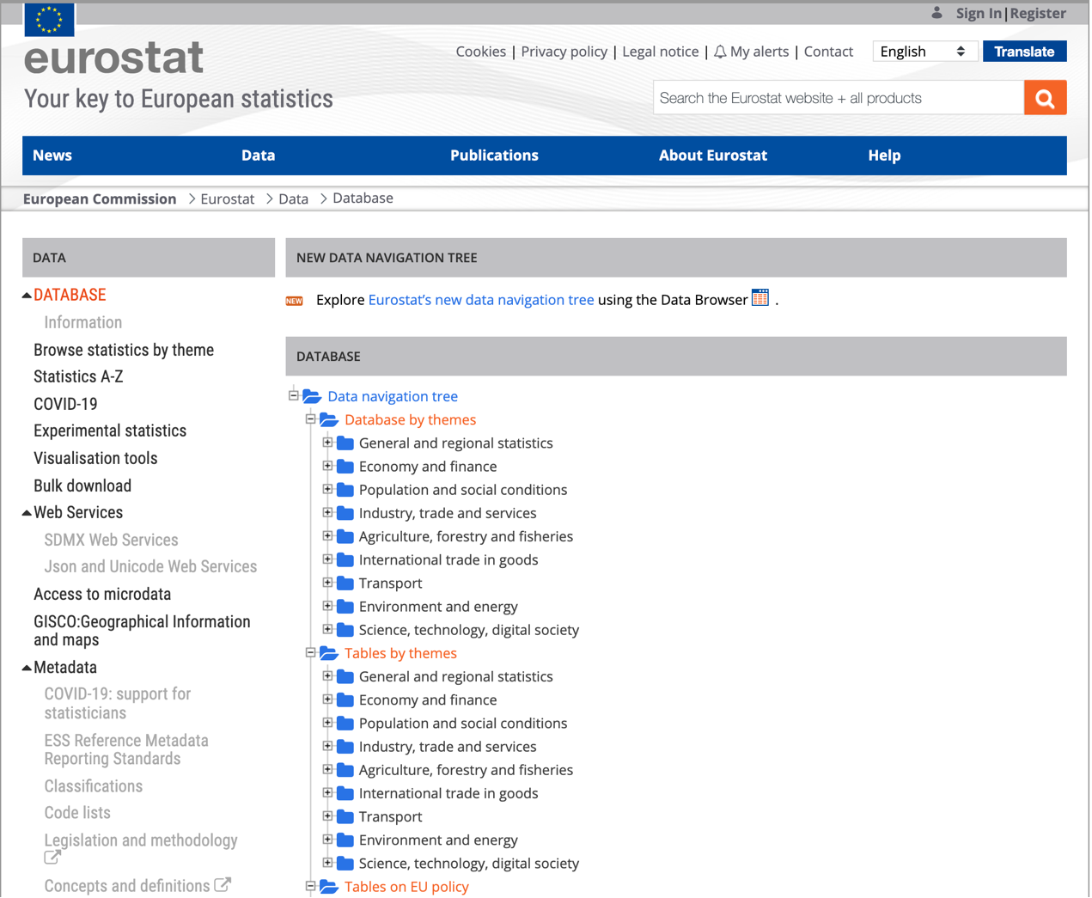
Task: Collapse the Web Services sidebar arrow
Action: (27, 513)
